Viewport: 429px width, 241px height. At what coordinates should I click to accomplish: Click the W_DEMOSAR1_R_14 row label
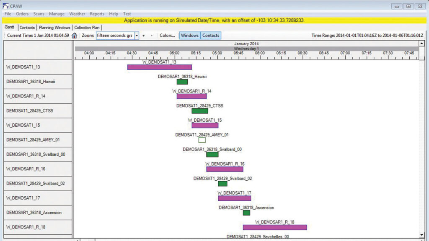click(x=38, y=96)
